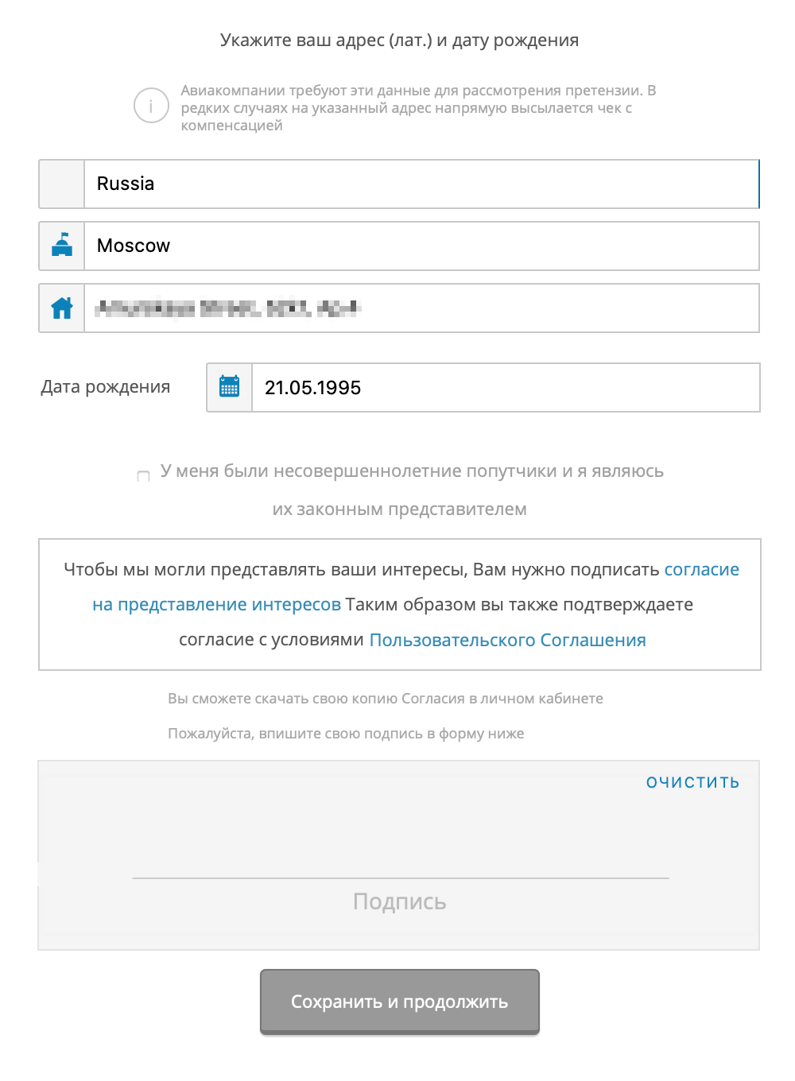This screenshot has width=795, height=1081.
Task: Click the blurred street address field
Action: point(421,308)
